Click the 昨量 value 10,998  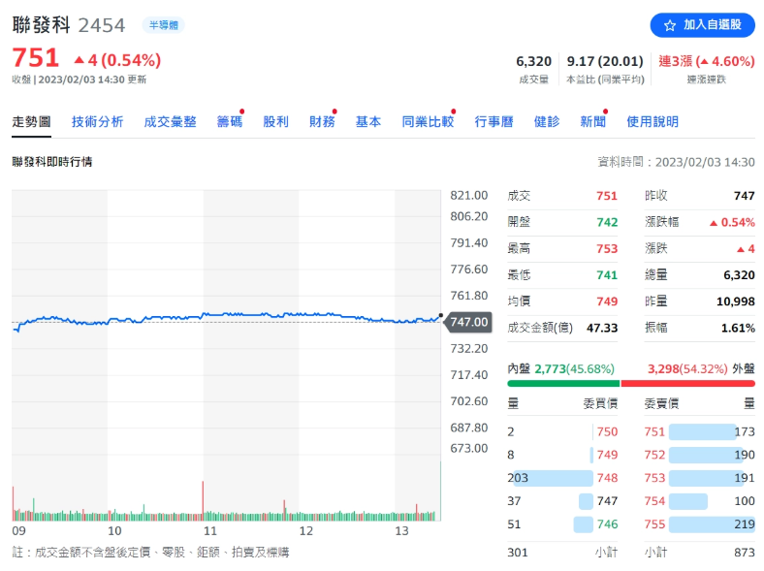click(x=735, y=301)
